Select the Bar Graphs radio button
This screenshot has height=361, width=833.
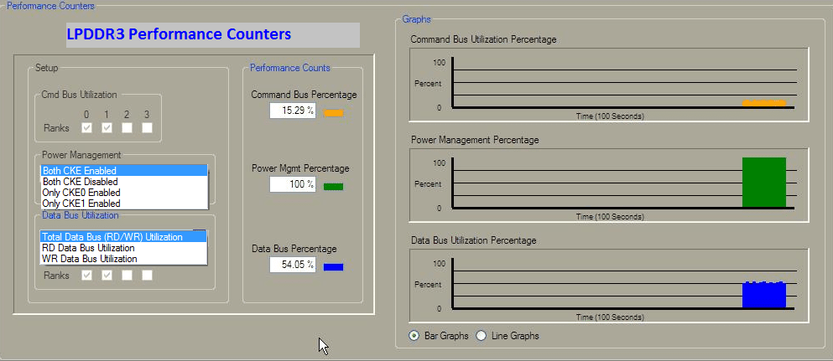pos(414,336)
